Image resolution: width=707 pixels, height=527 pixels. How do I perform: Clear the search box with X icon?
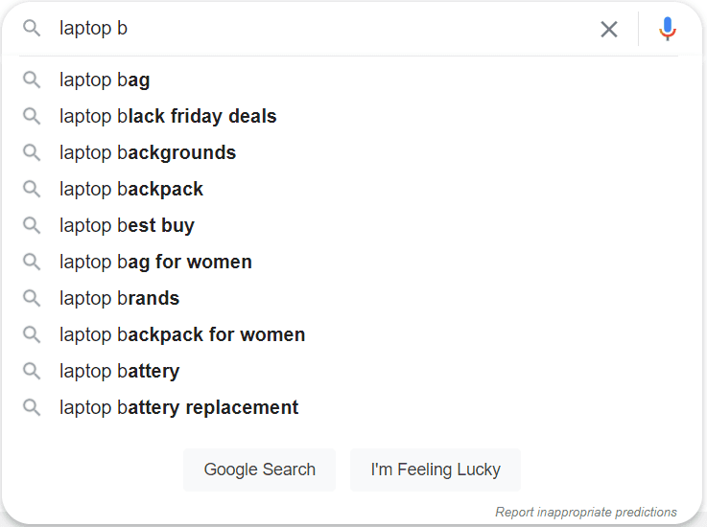tap(609, 29)
